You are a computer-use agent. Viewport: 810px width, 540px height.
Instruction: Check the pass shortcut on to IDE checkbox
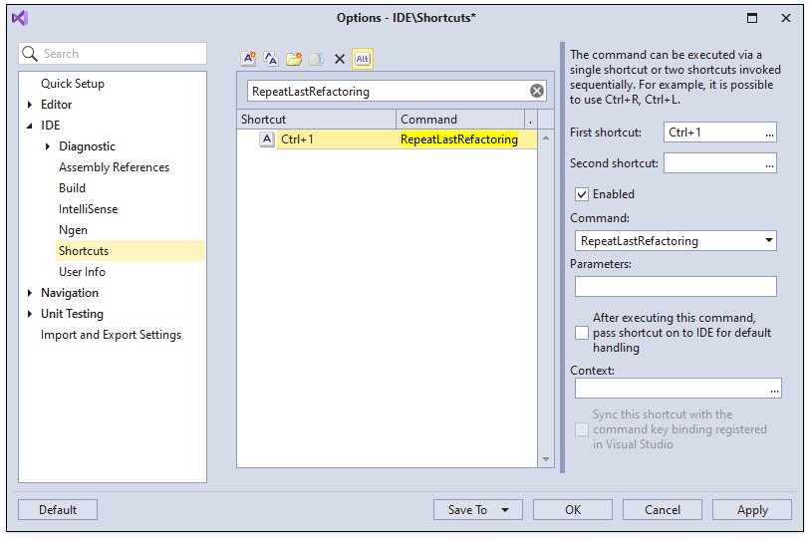point(582,333)
